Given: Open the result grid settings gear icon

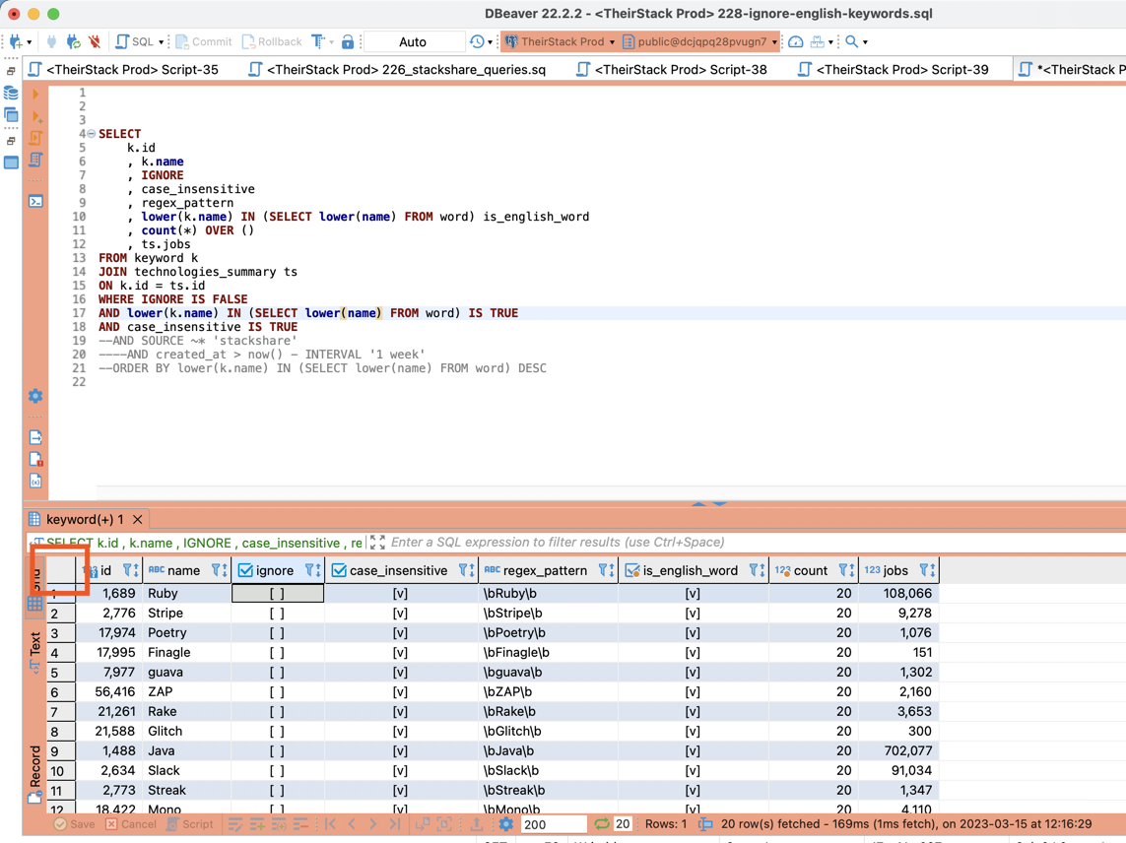Looking at the screenshot, I should pyautogui.click(x=505, y=824).
